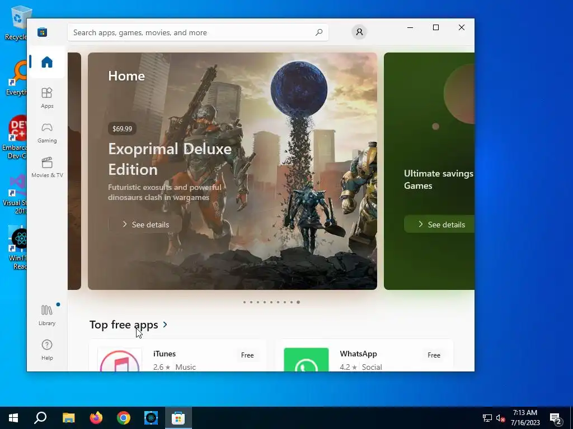Go to the Gaming section

click(x=47, y=133)
